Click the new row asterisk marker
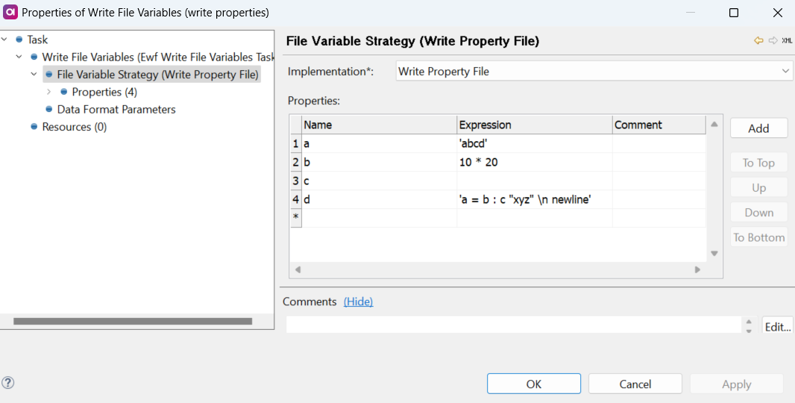 [x=296, y=218]
